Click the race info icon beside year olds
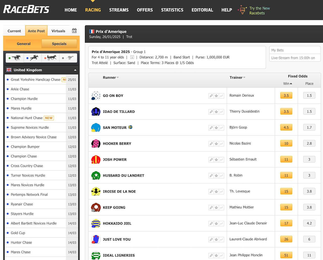 coord(132,57)
